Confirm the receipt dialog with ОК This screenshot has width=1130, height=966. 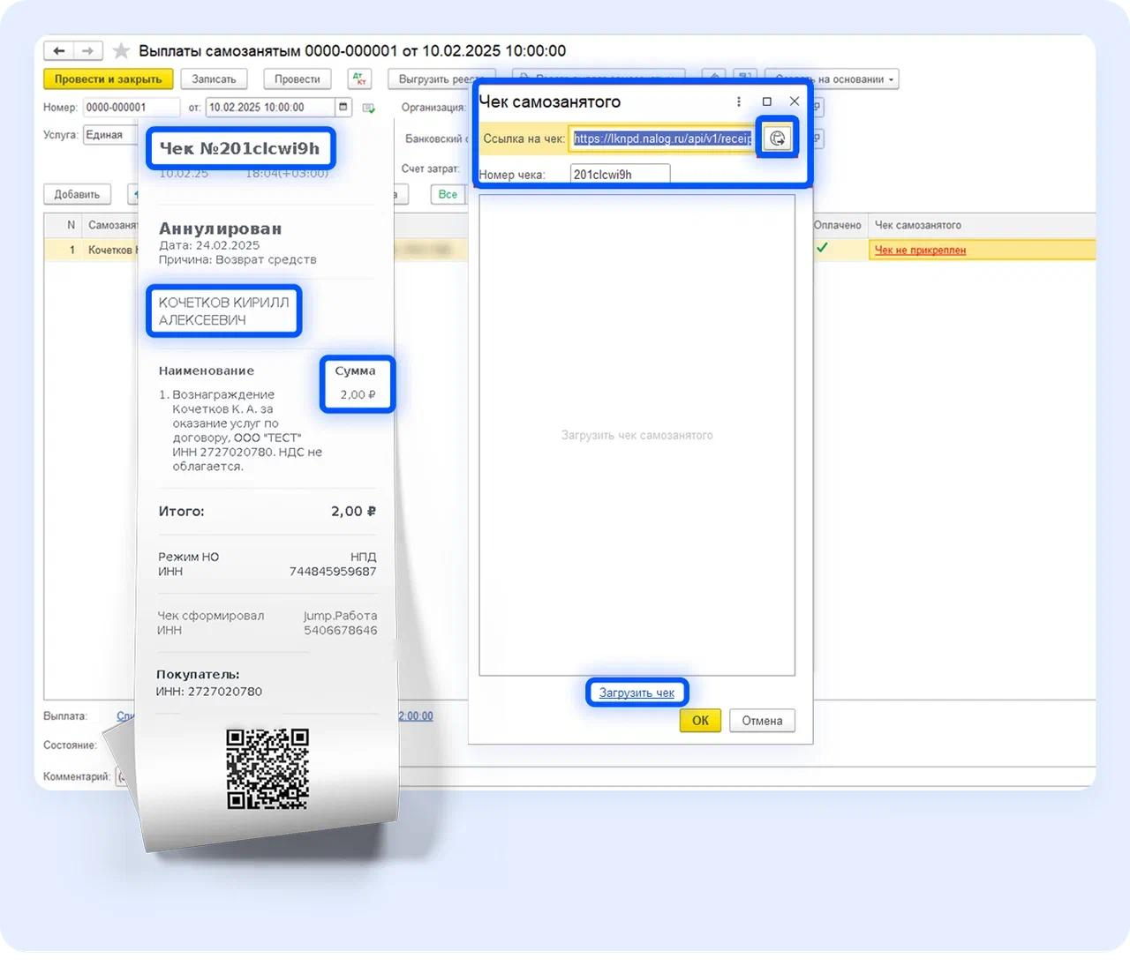click(x=699, y=721)
